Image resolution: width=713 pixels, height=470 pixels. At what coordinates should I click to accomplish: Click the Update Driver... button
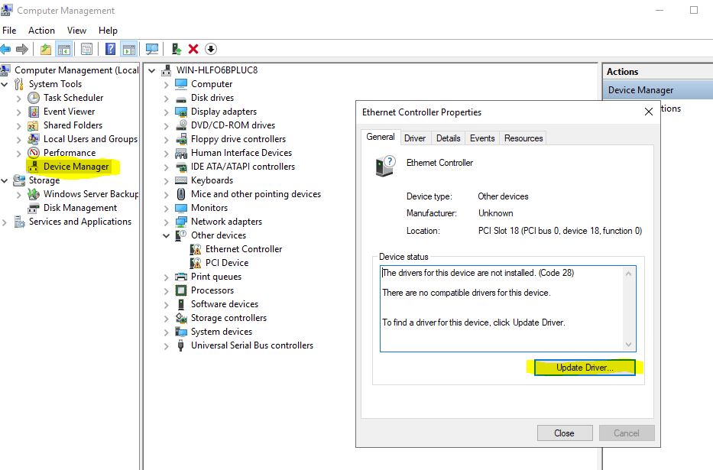click(x=585, y=368)
